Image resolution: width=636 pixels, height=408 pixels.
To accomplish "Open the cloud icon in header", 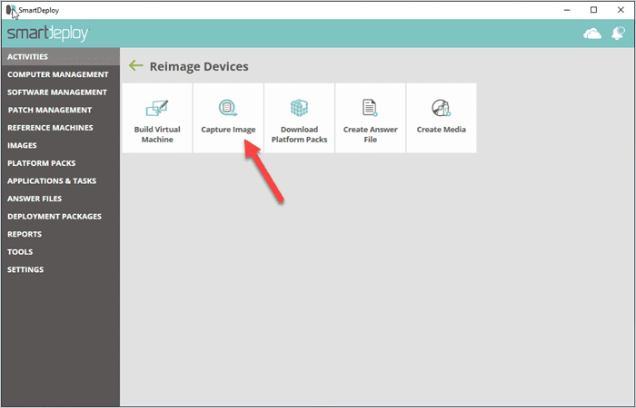I will [592, 34].
